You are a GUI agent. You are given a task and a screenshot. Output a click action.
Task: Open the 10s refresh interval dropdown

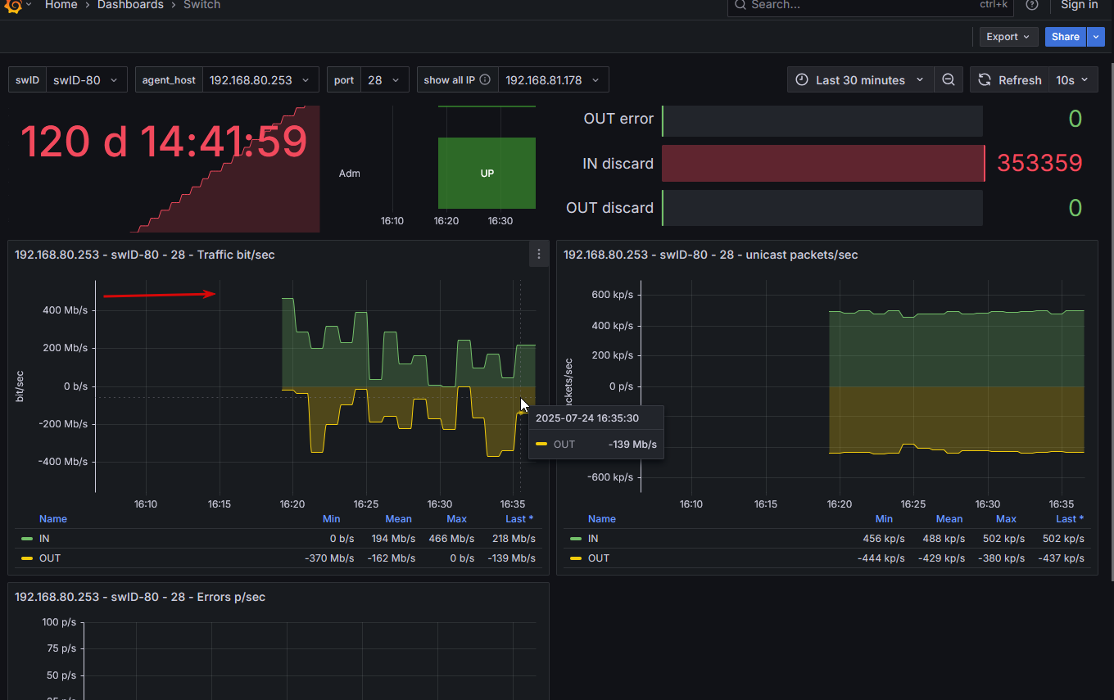(x=1073, y=80)
